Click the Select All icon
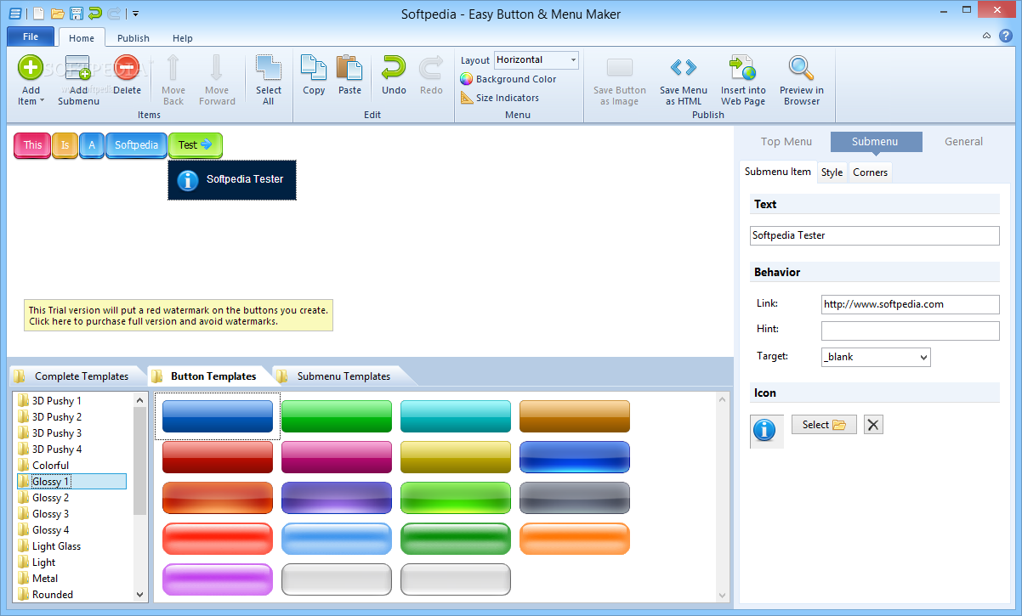The image size is (1022, 616). (x=269, y=67)
